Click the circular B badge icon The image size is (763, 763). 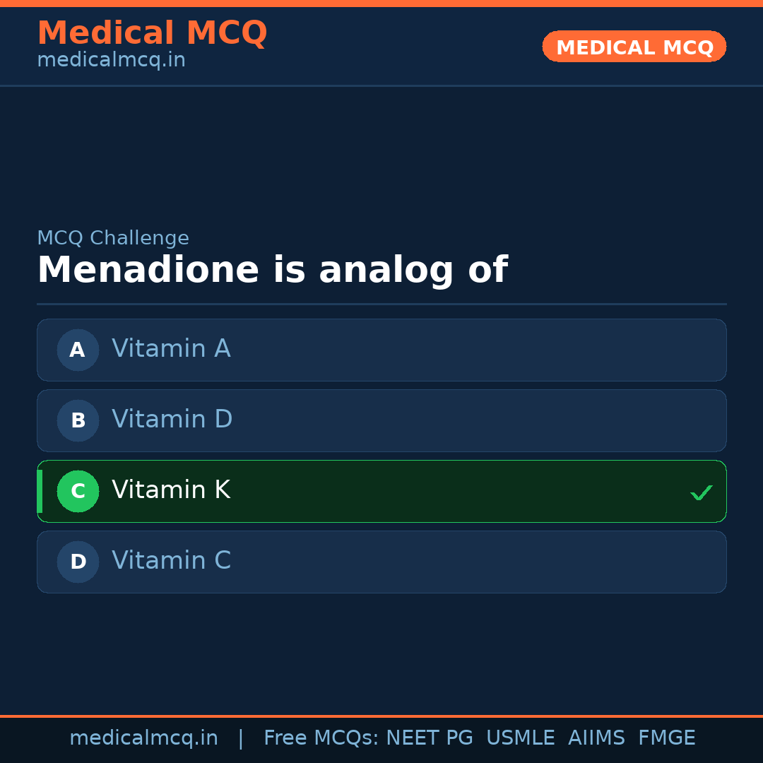click(x=78, y=420)
